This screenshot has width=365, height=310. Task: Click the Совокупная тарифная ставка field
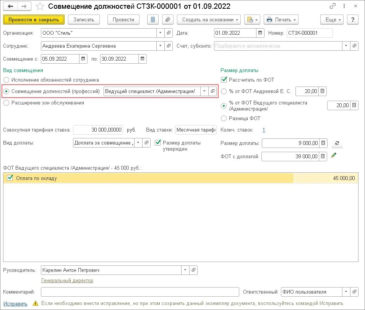98,130
